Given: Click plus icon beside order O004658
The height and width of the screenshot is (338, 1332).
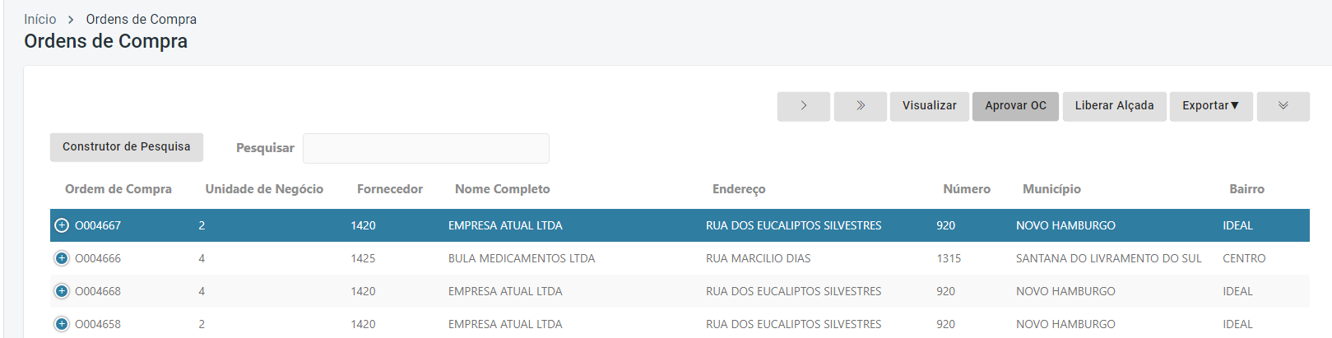Looking at the screenshot, I should tap(62, 324).
